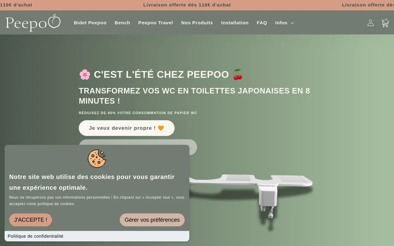Open the user account icon

pos(371,23)
